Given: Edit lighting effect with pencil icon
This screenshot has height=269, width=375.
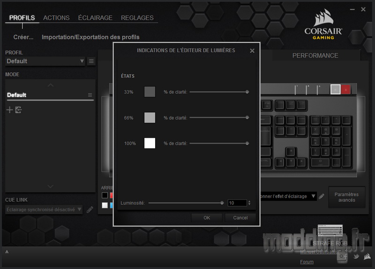Looking at the screenshot, I should point(322,196).
